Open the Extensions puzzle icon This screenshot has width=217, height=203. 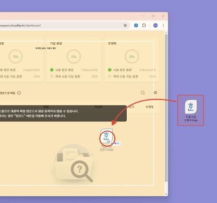[144, 26]
